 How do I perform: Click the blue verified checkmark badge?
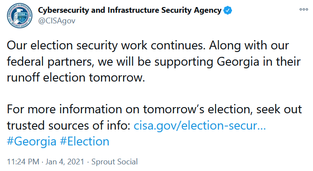(228, 10)
